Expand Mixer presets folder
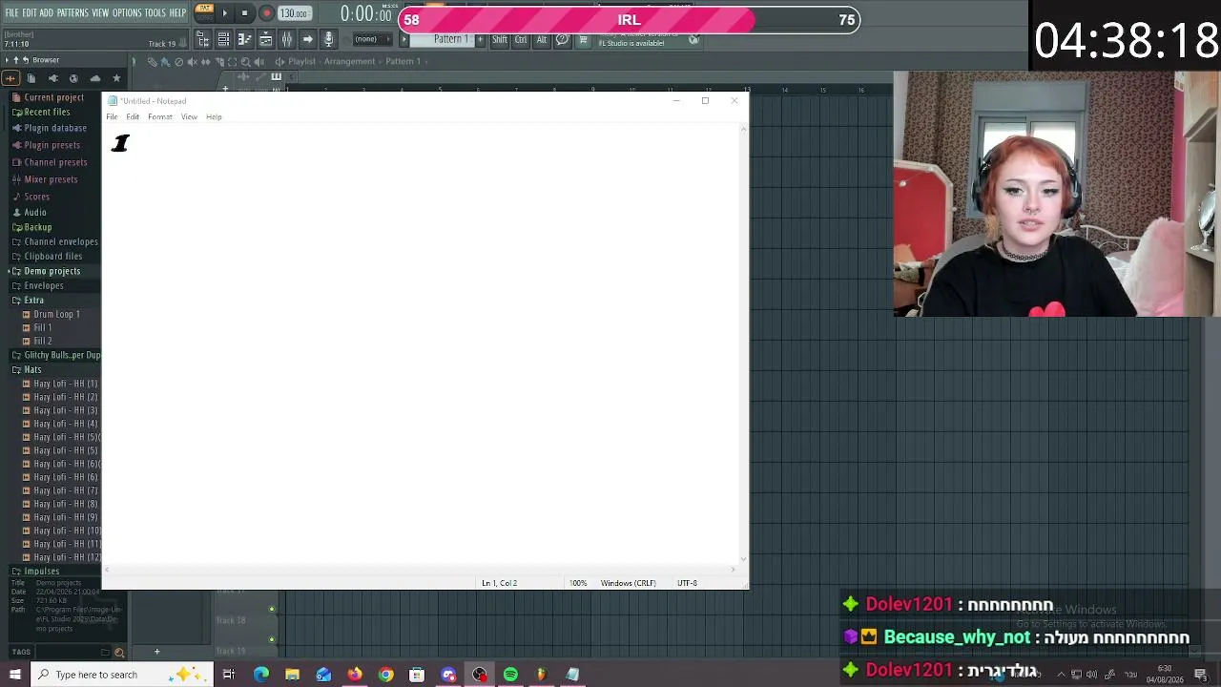 click(x=45, y=179)
